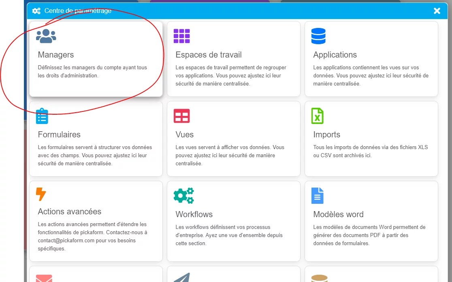Click the brown database icon at the bottom
Screen dimensions: 452x282
(319, 278)
